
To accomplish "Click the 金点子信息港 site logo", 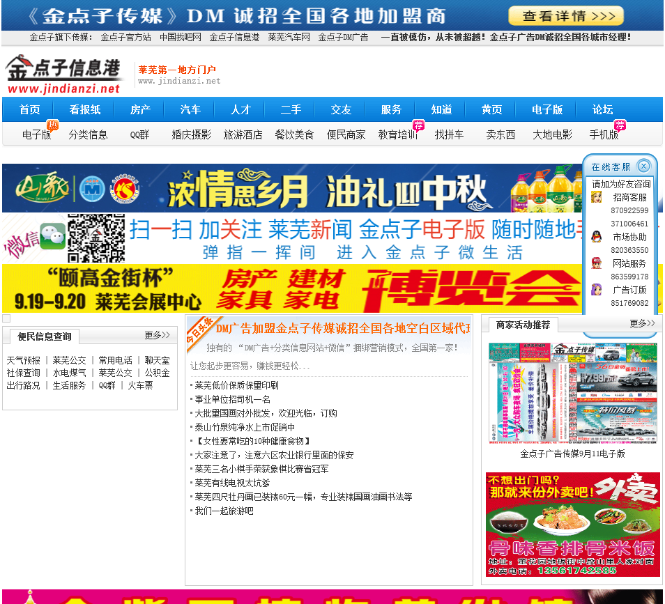I will [64, 74].
